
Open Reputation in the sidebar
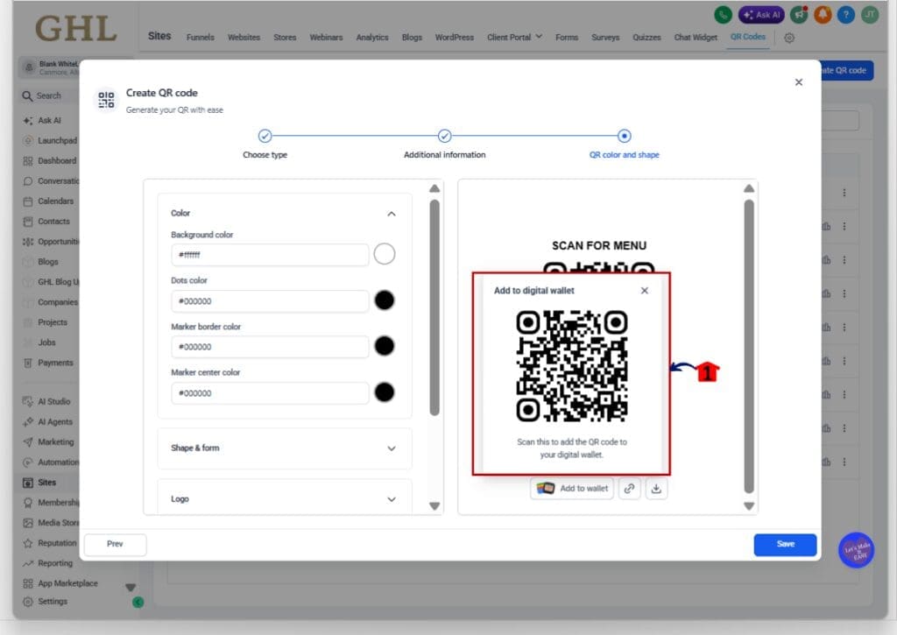click(x=50, y=543)
